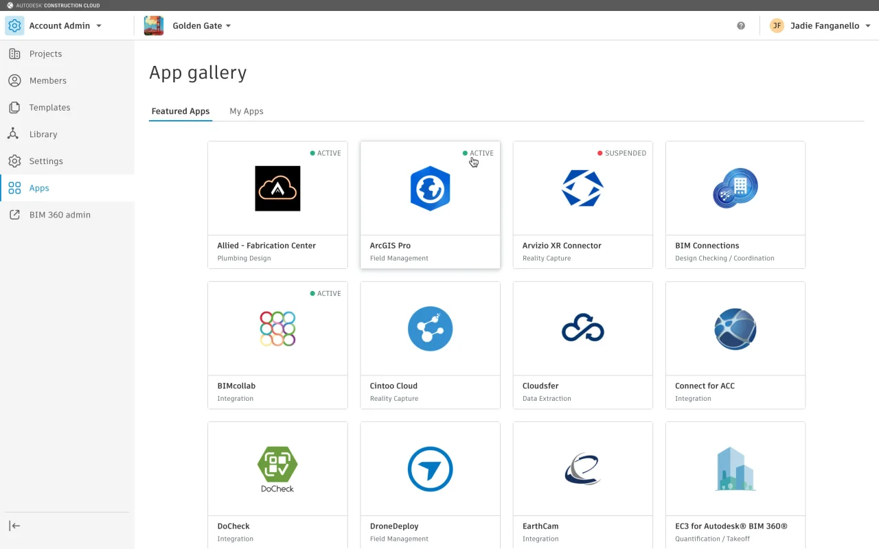Click the BIM 360 admin external-link icon

click(x=14, y=215)
